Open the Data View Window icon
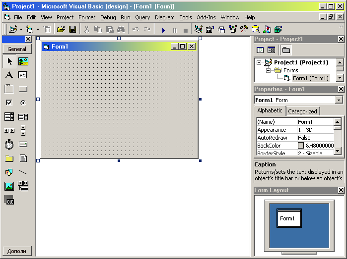347x259 pixels. [x=256, y=29]
